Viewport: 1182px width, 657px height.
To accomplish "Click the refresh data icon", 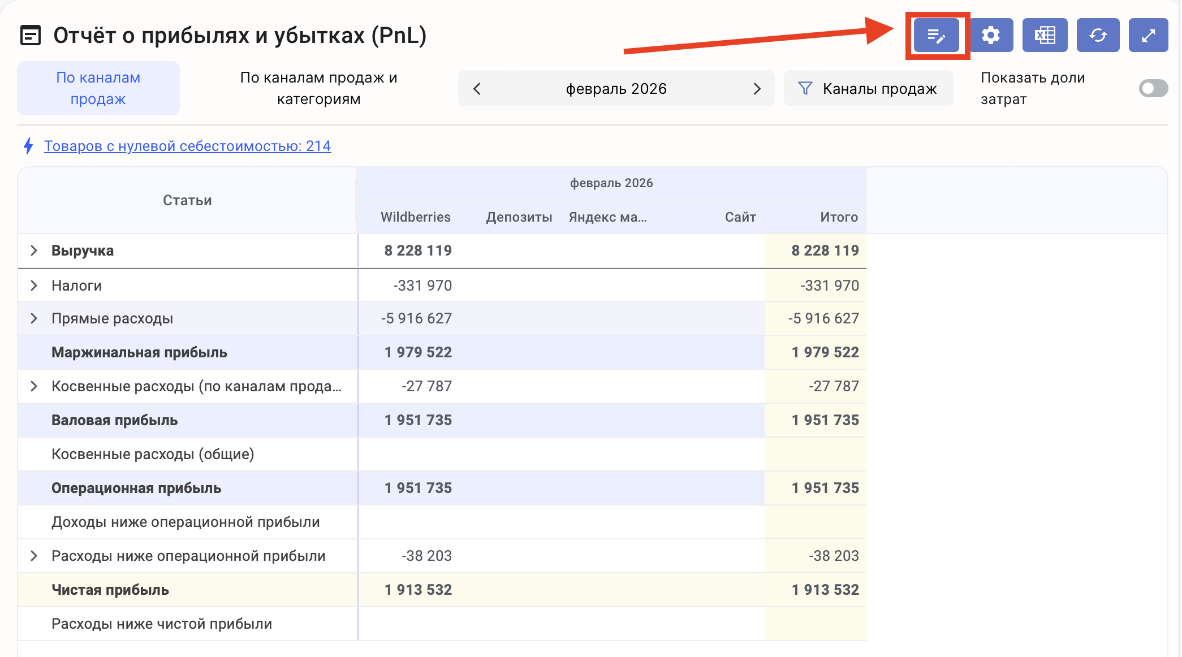I will click(1098, 36).
